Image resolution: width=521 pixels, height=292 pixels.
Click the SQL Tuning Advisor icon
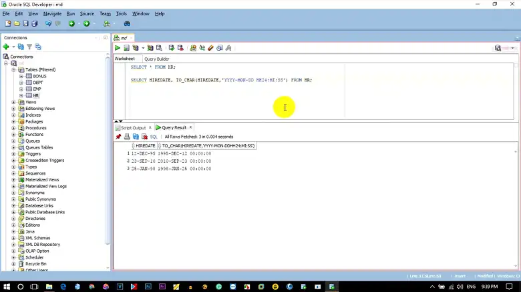[159, 48]
